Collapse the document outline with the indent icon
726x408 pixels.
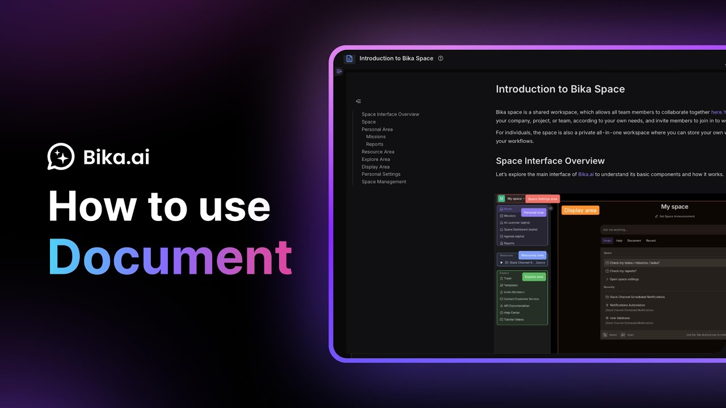pyautogui.click(x=358, y=101)
